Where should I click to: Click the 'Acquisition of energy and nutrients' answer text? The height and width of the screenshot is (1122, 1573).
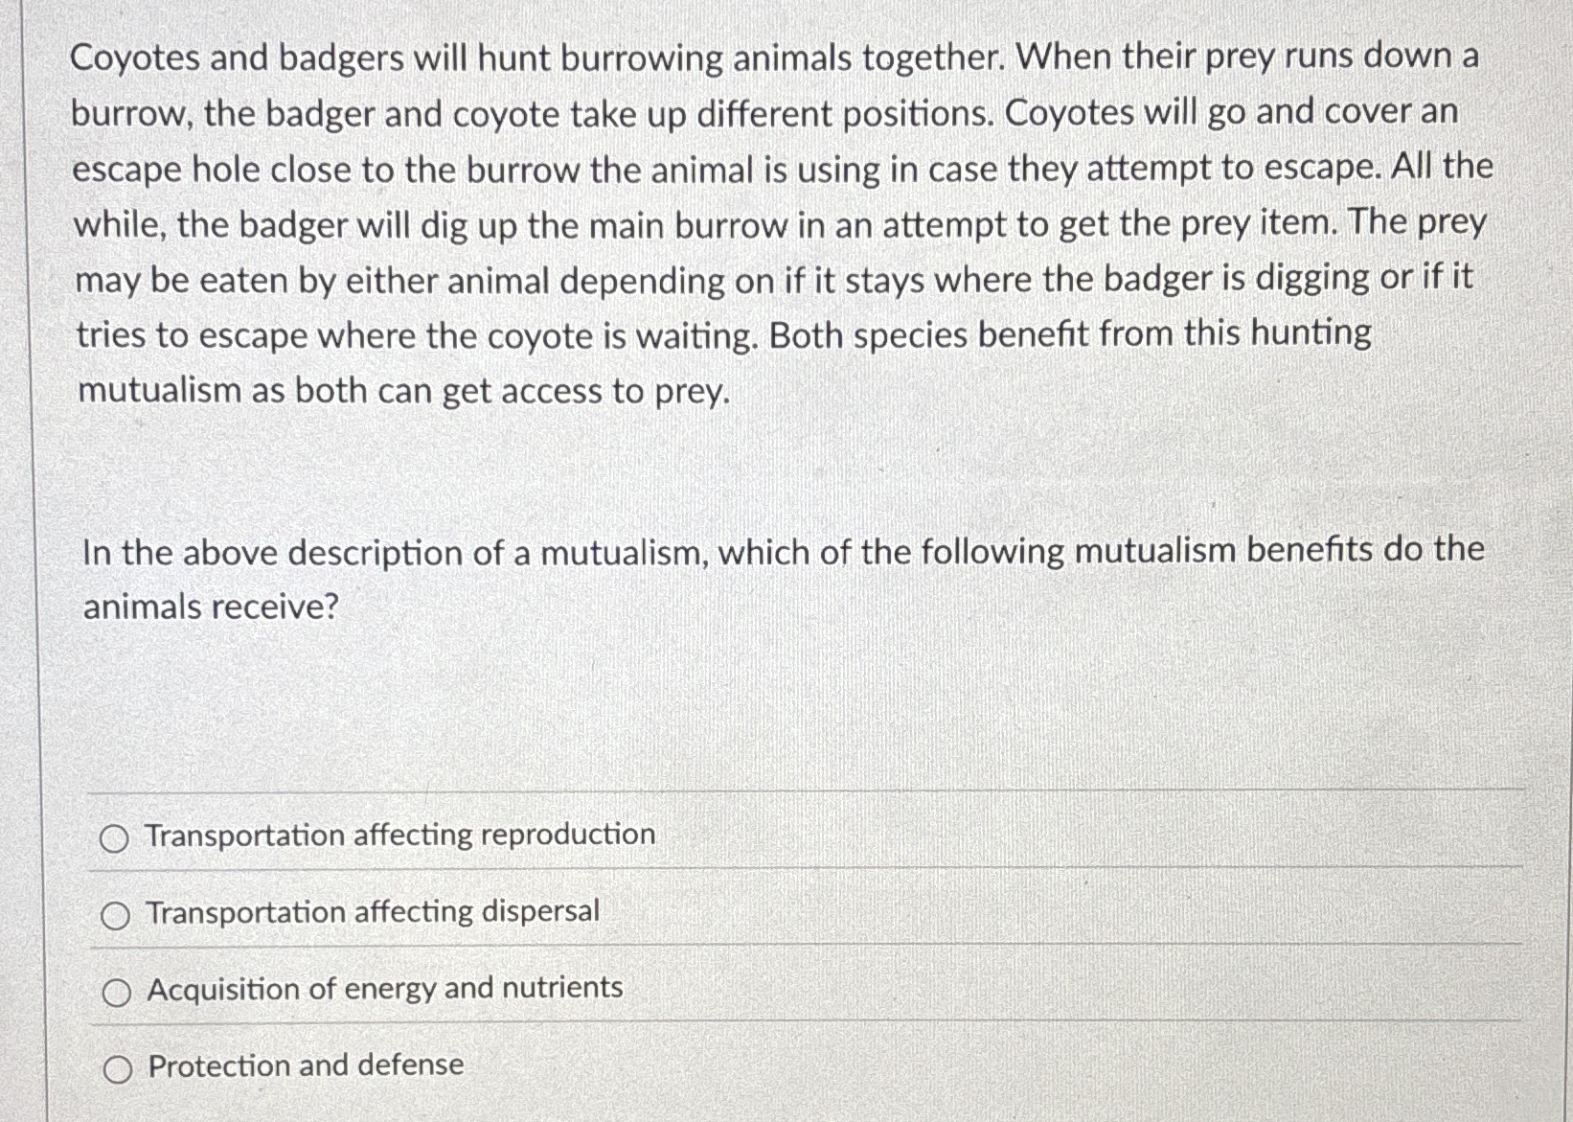(x=383, y=989)
